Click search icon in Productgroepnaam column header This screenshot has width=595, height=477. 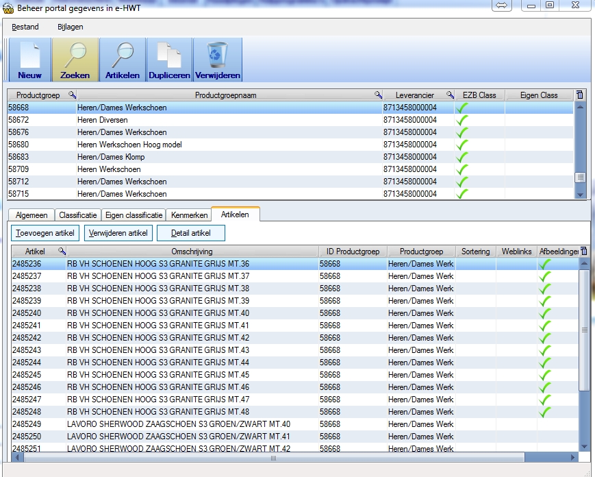(378, 95)
